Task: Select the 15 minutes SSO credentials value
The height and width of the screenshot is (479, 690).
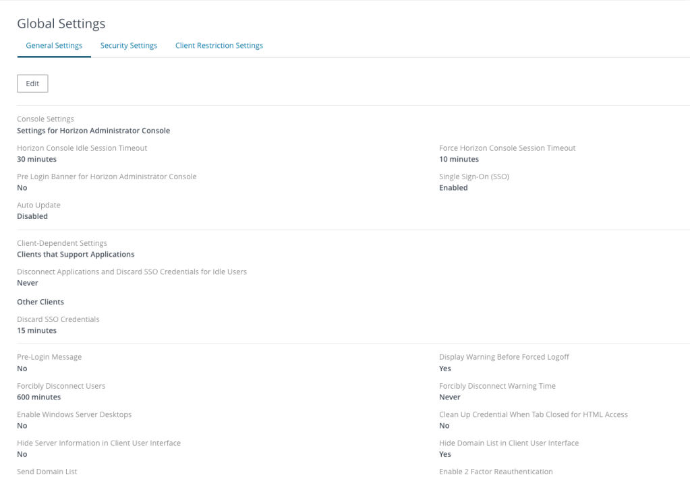Action: pyautogui.click(x=37, y=331)
